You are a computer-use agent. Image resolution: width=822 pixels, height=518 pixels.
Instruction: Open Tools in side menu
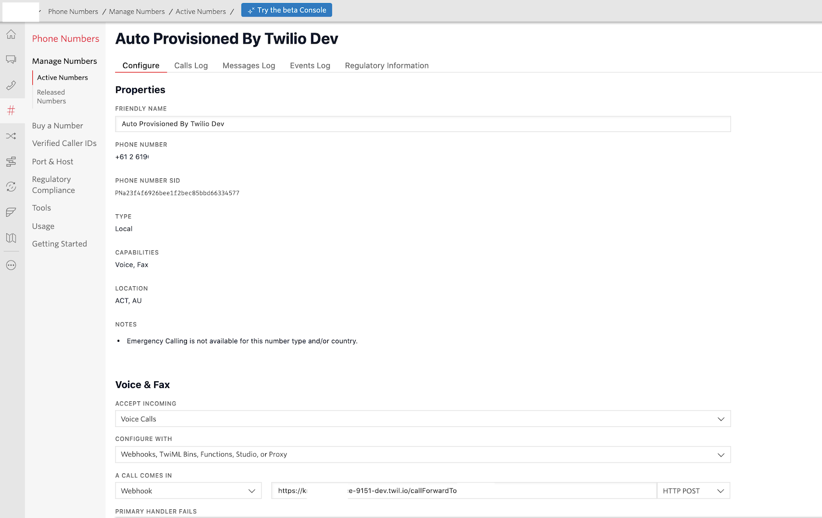pyautogui.click(x=42, y=208)
